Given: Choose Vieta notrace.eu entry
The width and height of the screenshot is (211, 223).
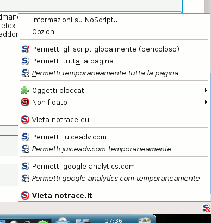Looking at the screenshot, I should coord(114,120).
